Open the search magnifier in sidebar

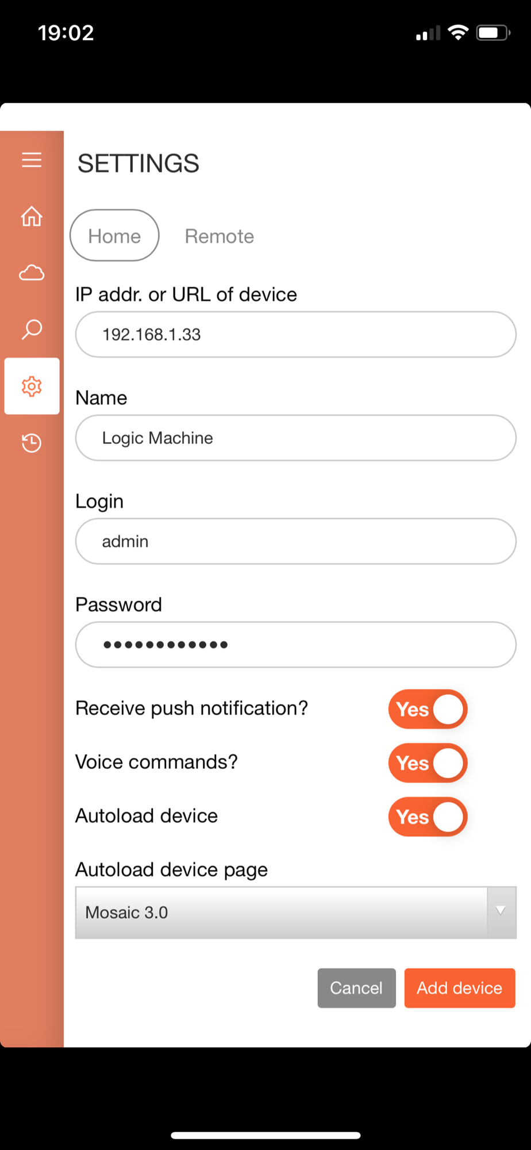32,329
